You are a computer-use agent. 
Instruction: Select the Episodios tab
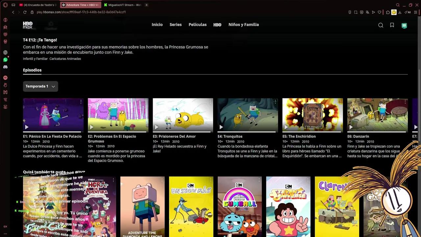32,70
